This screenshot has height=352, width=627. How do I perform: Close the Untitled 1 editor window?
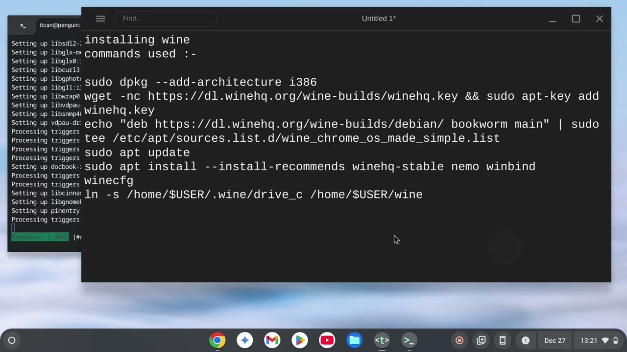click(600, 19)
